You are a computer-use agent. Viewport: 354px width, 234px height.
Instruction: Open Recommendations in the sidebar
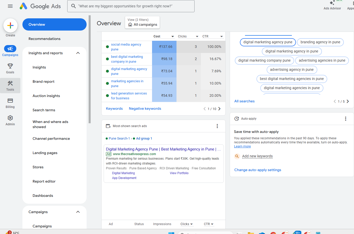[45, 39]
